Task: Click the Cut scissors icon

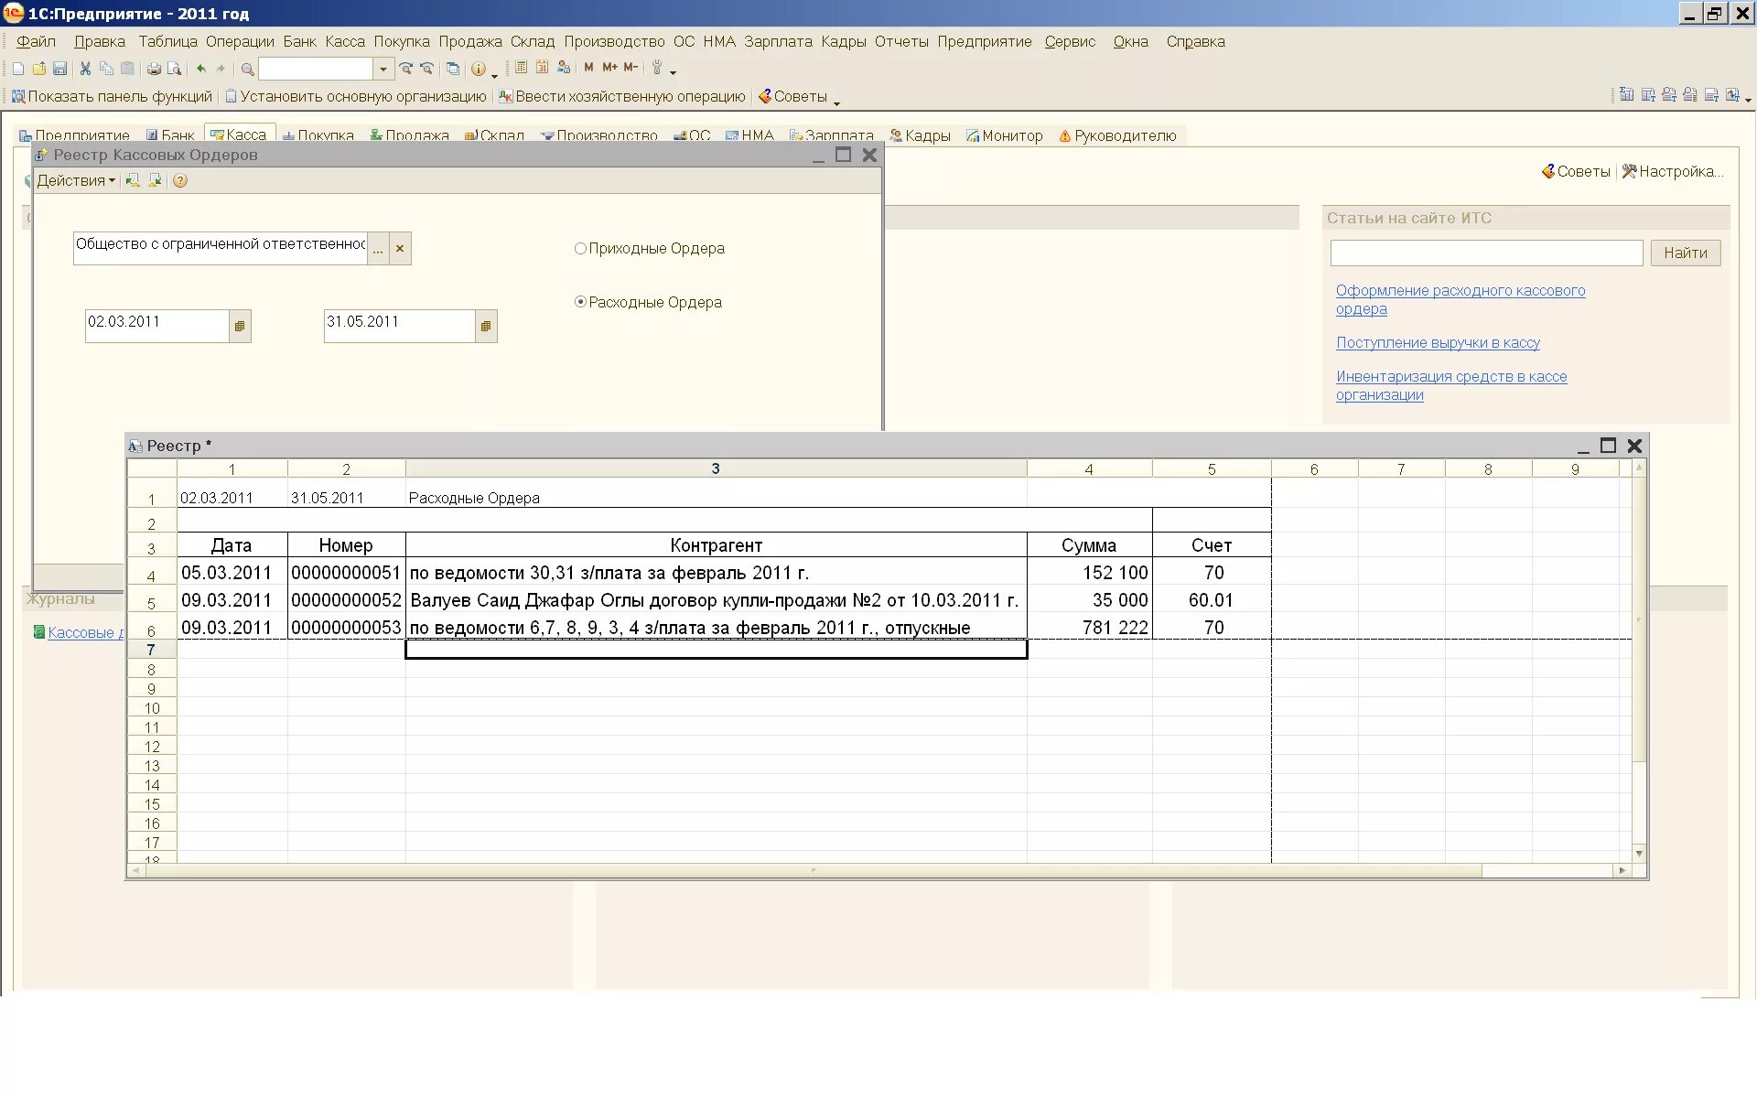Action: click(85, 69)
